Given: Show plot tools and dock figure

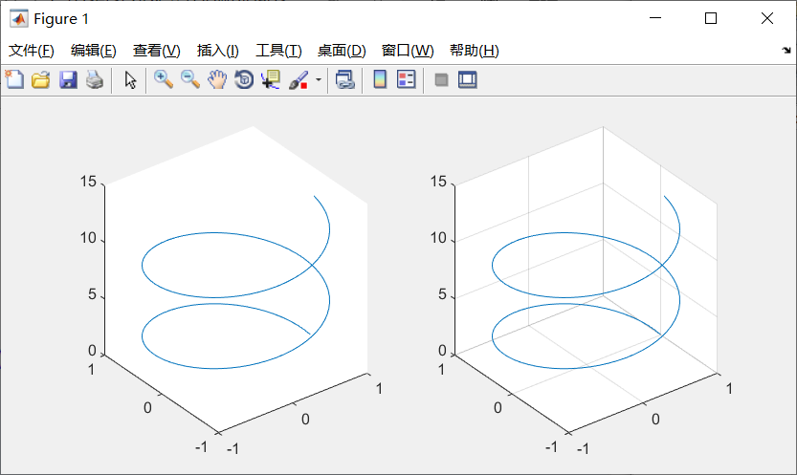Looking at the screenshot, I should click(468, 79).
